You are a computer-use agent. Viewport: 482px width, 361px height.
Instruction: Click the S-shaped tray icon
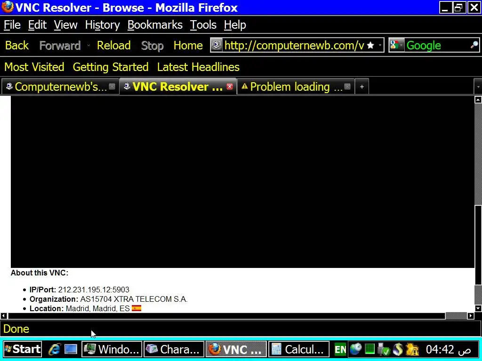pos(398,349)
